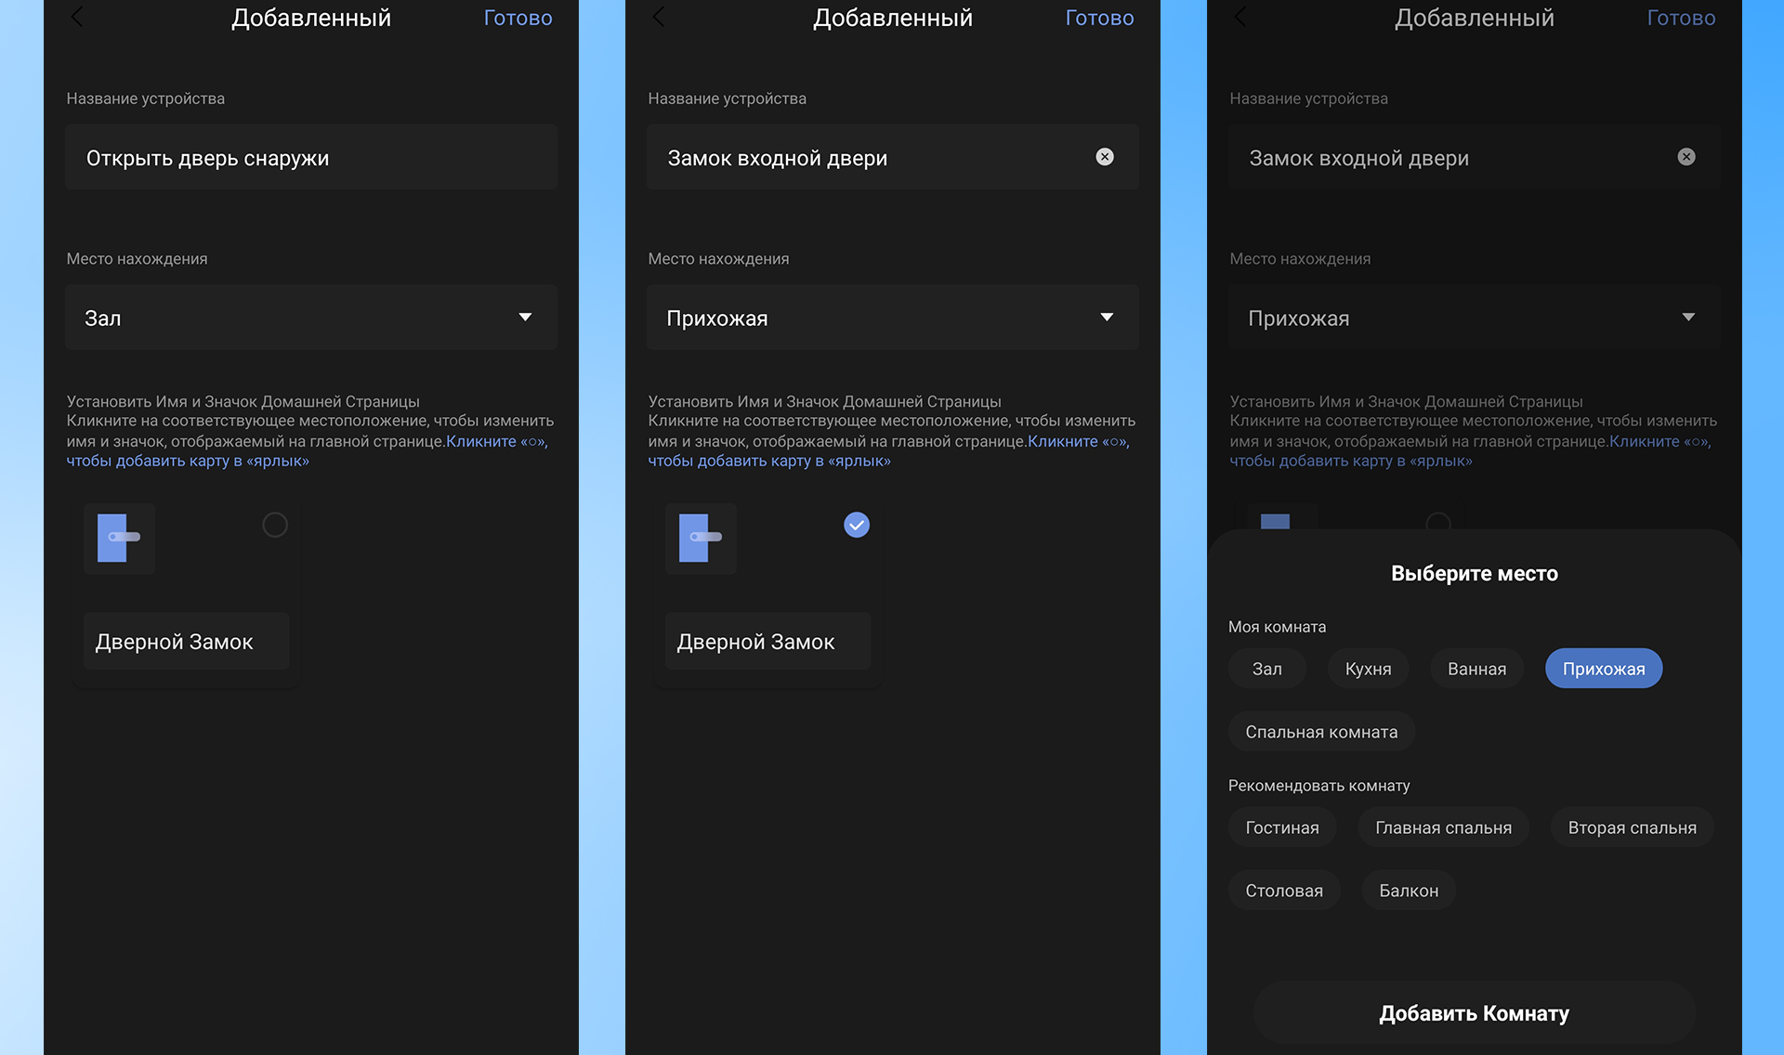Image resolution: width=1784 pixels, height=1055 pixels.
Task: Select Кухня room chip
Action: click(x=1368, y=669)
